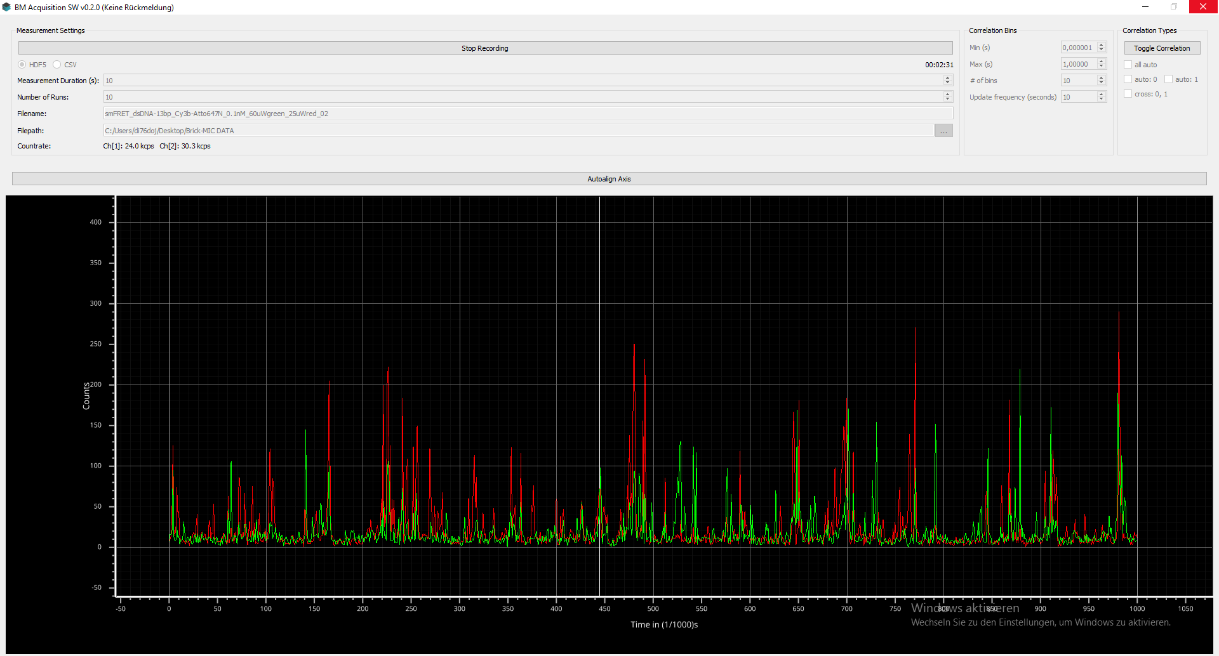Increase Min (s) correlation bin value
Screen dimensions: 1219x656
(1102, 45)
